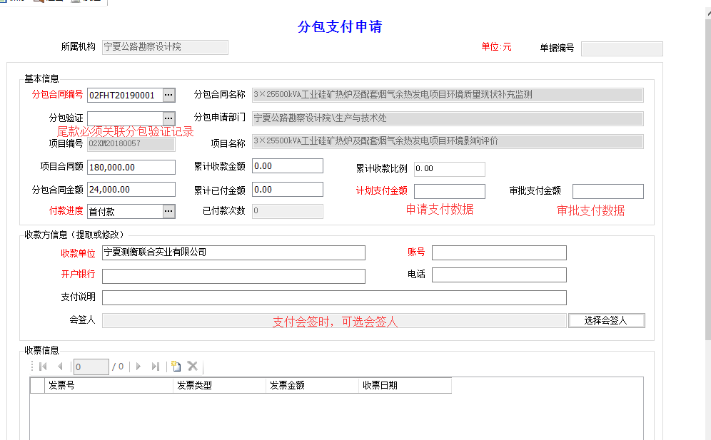Click the 发票号 column header
711x440 pixels.
tap(109, 385)
